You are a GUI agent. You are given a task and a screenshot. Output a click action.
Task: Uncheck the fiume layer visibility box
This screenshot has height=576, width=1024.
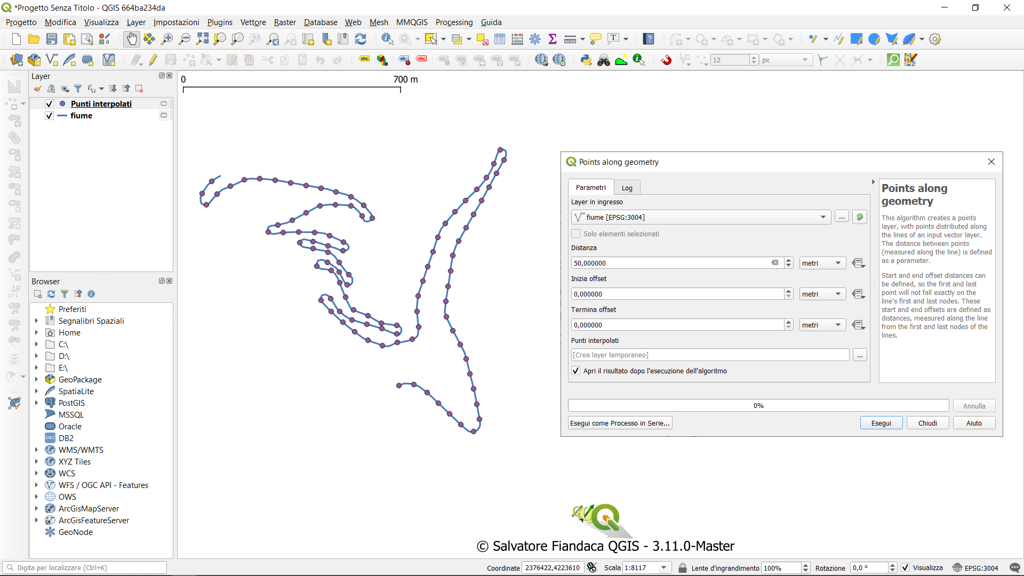click(x=50, y=116)
